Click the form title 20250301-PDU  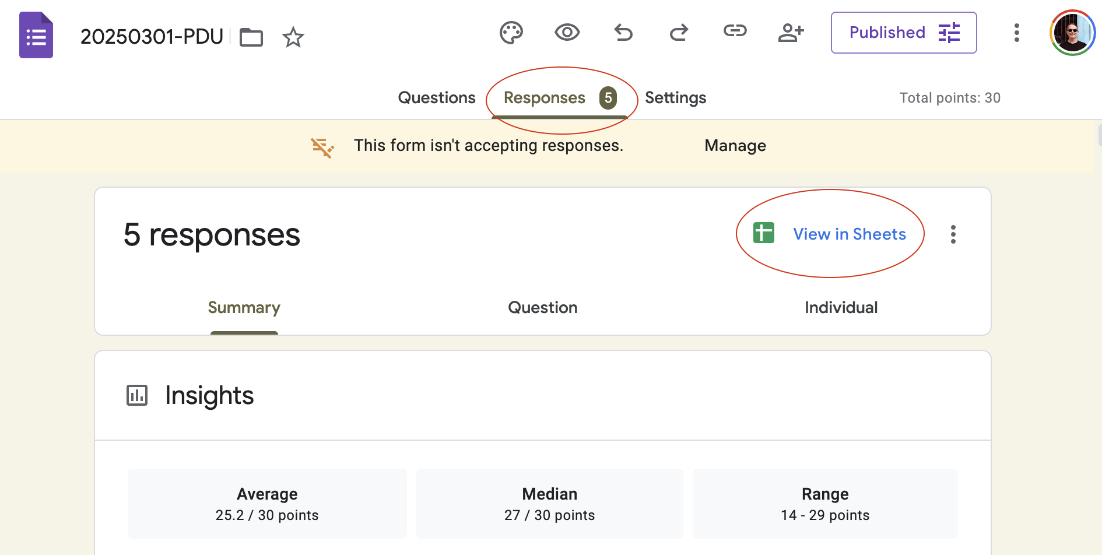152,37
